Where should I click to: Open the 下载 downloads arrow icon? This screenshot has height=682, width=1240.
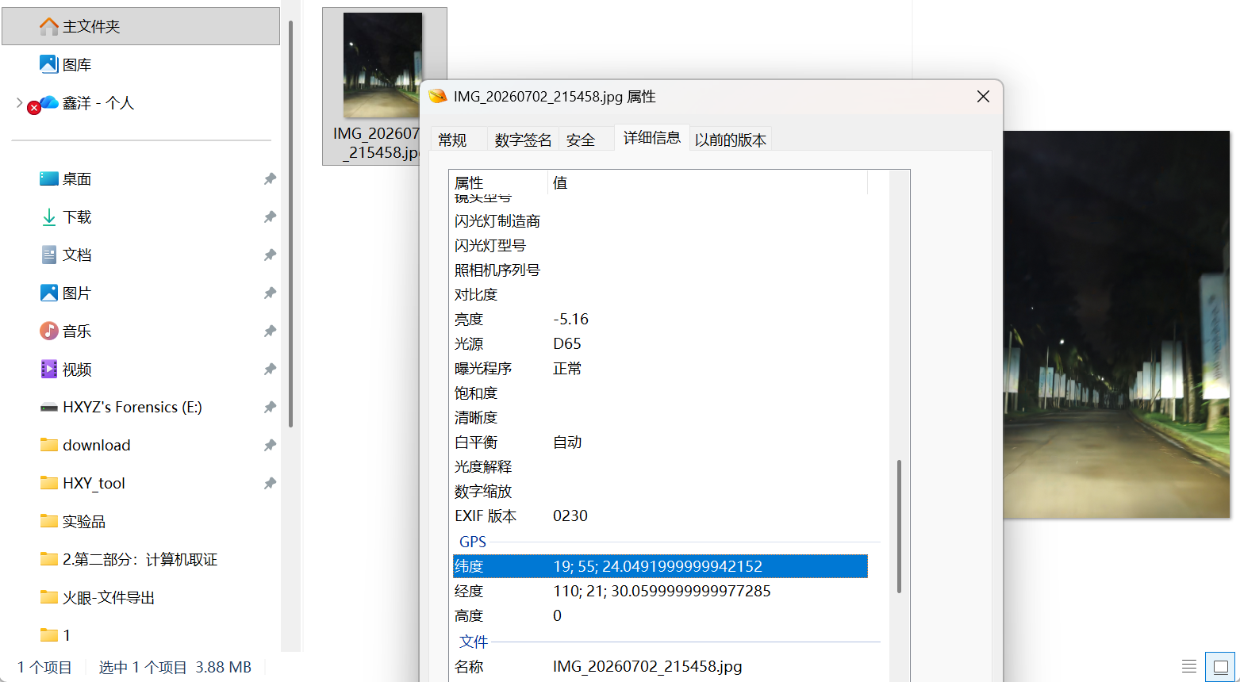[49, 217]
